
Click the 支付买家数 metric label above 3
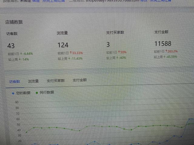(115, 33)
